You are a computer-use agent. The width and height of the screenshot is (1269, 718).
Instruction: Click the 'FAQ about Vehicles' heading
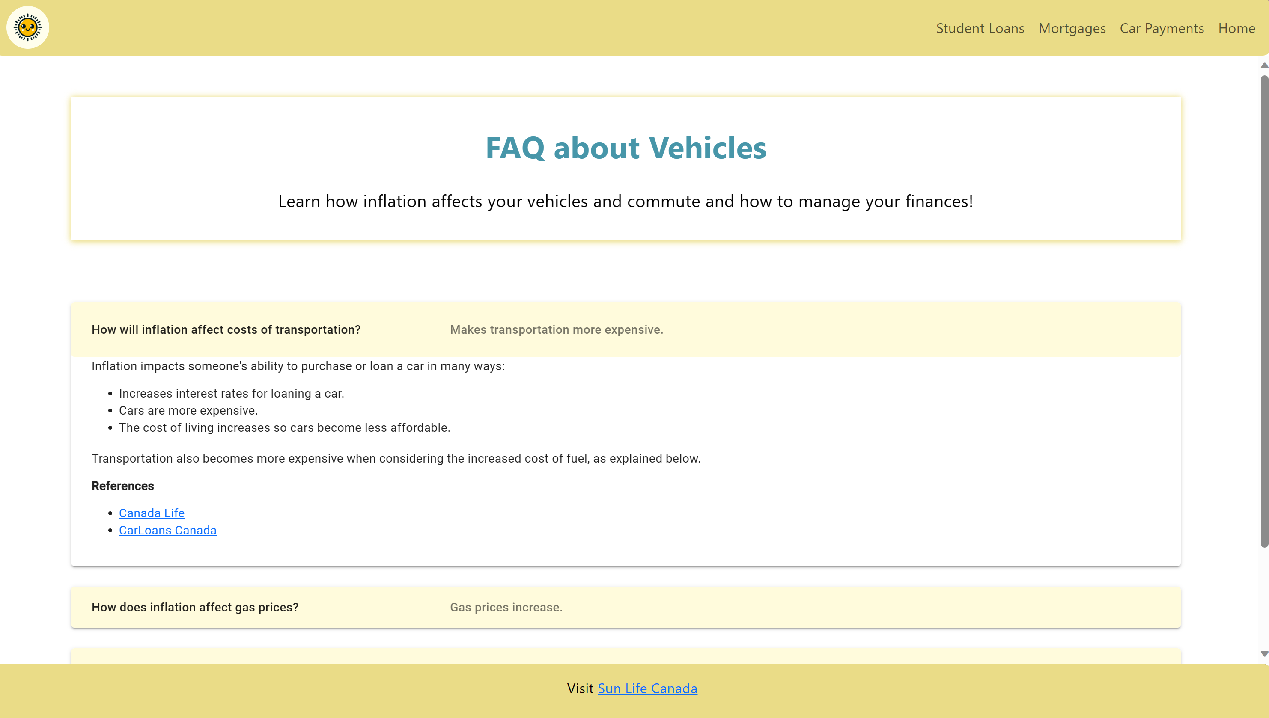(x=626, y=148)
